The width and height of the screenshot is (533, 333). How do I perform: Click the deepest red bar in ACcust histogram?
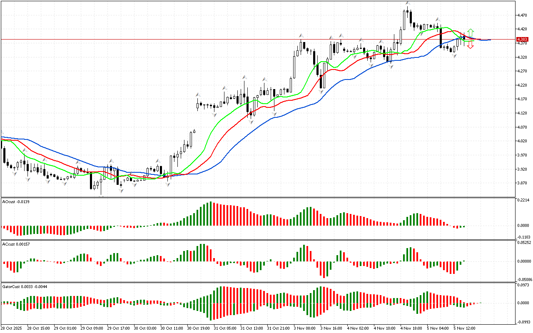[x=322, y=269]
